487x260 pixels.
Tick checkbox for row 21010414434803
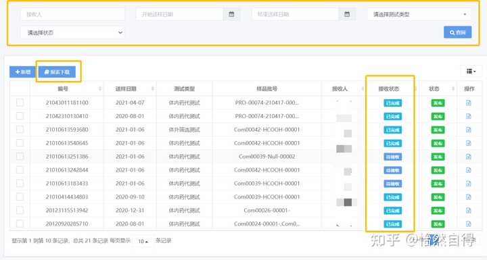[20, 197]
